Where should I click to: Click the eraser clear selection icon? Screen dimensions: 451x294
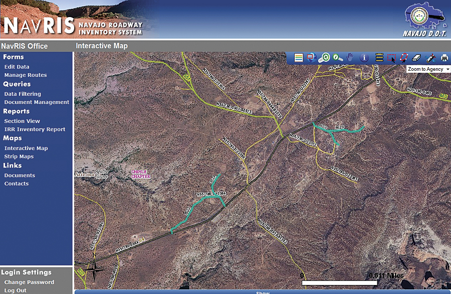coord(416,58)
